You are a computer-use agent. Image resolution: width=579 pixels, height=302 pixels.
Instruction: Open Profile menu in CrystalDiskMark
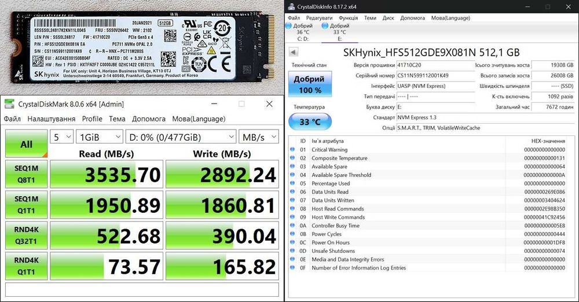point(92,119)
